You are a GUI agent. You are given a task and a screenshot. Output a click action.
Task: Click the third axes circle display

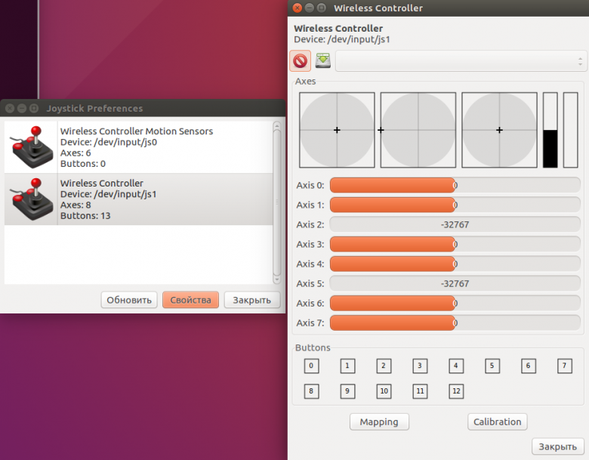click(x=499, y=130)
